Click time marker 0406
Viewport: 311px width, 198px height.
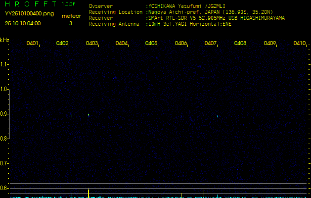click(180, 43)
